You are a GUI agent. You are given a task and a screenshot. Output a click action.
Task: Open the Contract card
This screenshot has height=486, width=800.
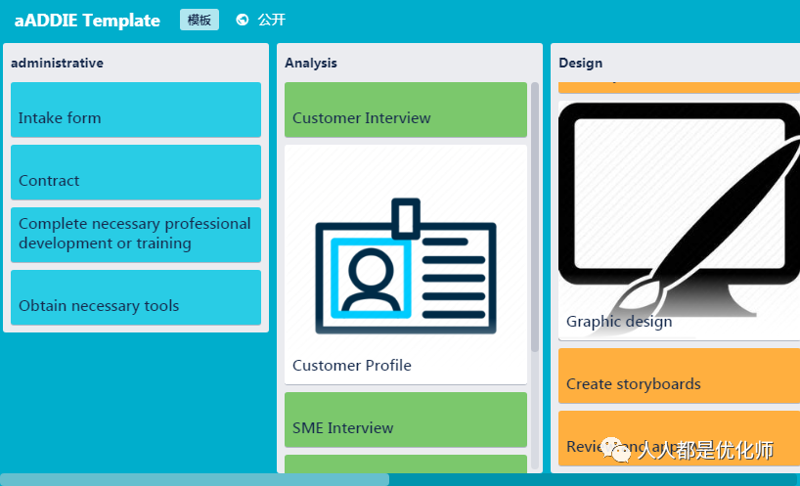click(136, 173)
